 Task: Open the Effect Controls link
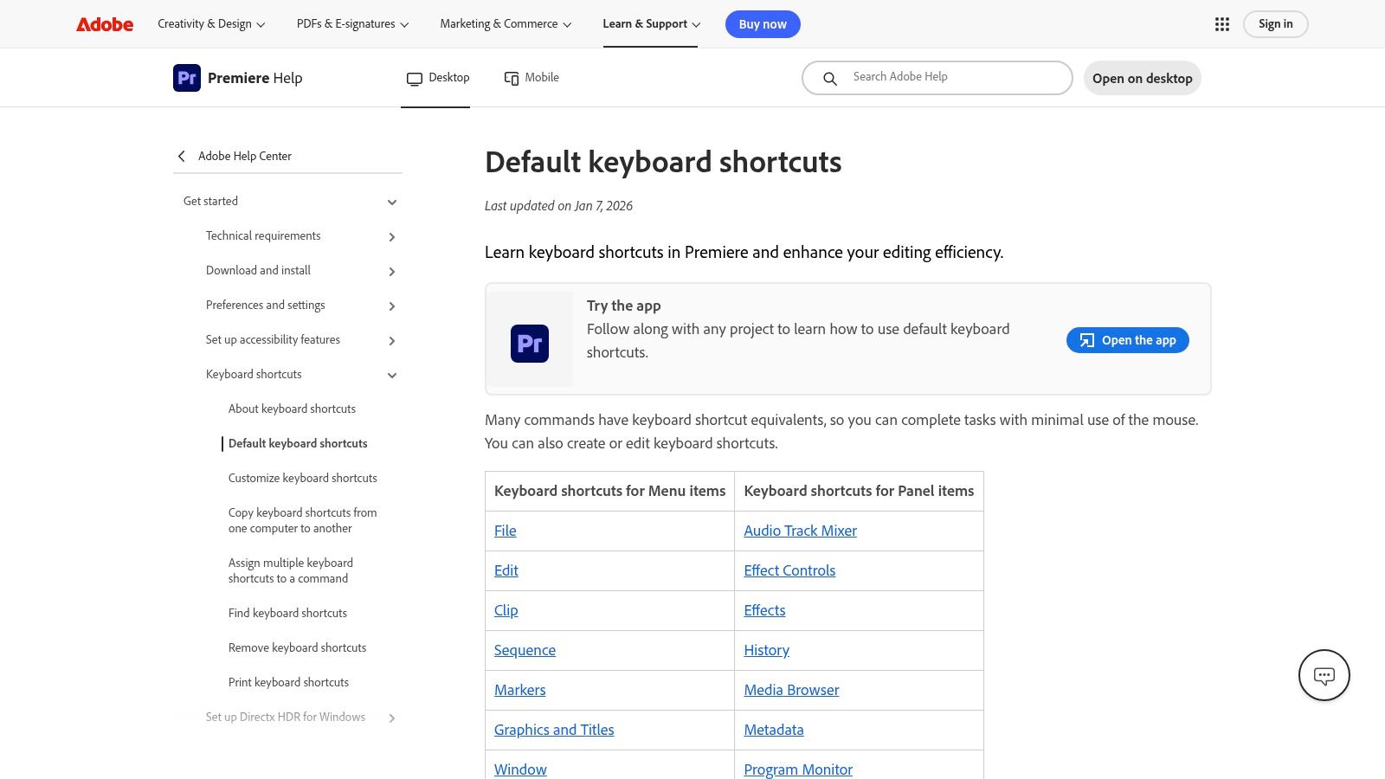pos(789,570)
